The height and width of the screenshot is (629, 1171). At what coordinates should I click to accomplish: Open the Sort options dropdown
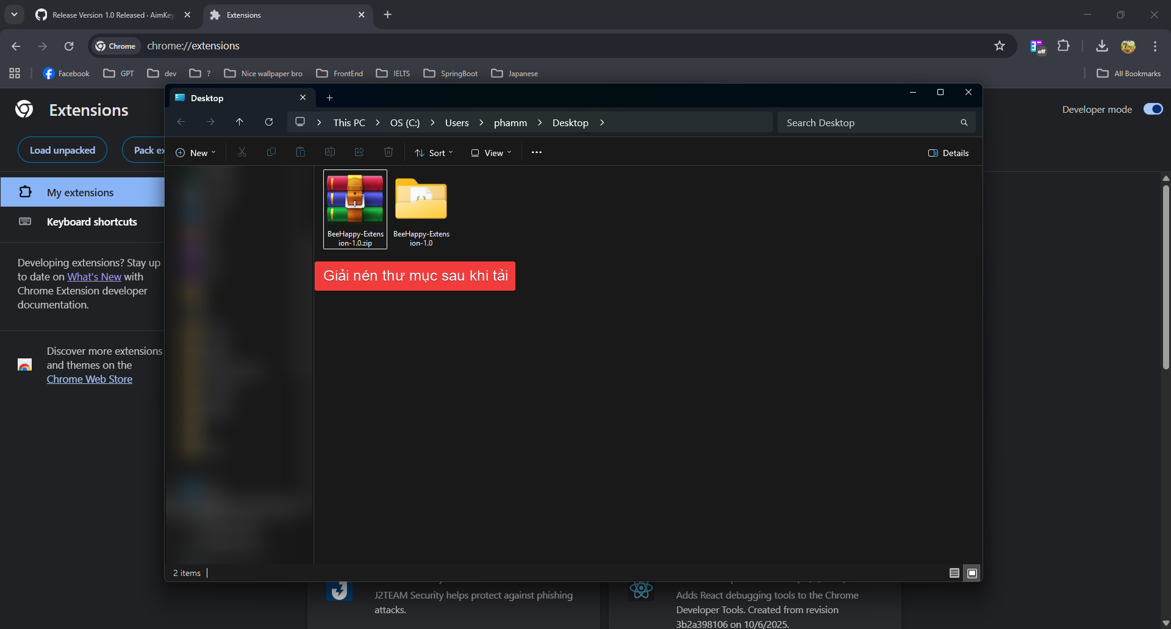pos(434,152)
